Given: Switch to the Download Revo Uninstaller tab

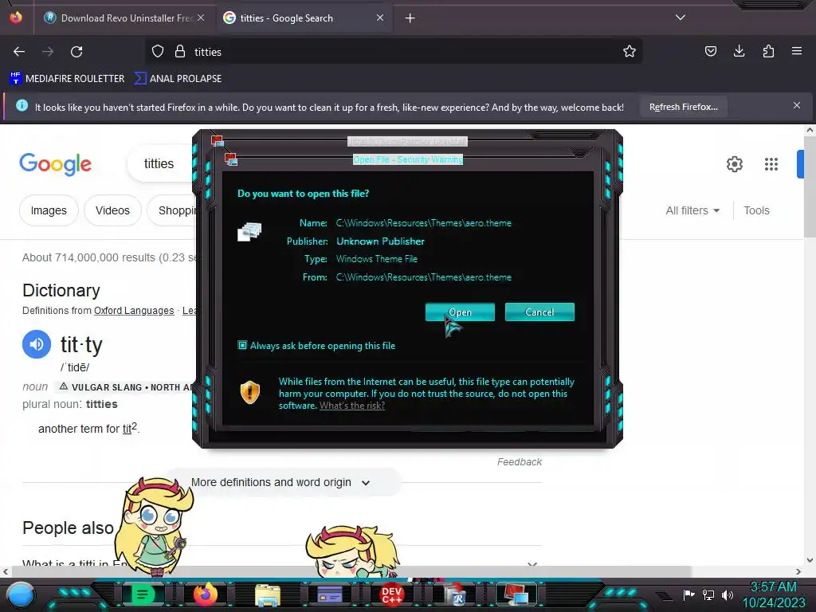Looking at the screenshot, I should pos(125,18).
